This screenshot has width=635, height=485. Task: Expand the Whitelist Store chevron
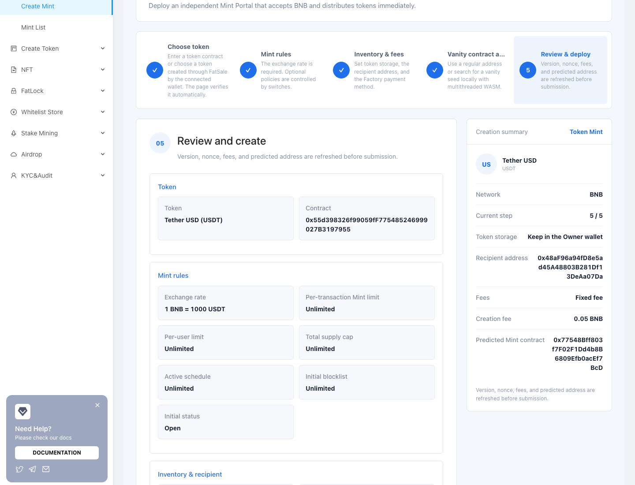(103, 112)
